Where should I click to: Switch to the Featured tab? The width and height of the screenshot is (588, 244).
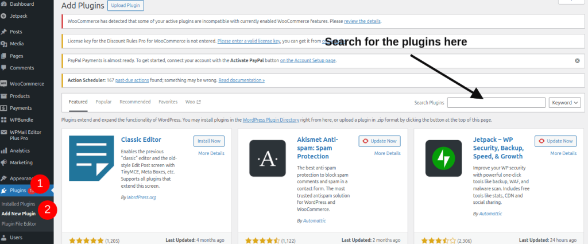click(x=78, y=102)
